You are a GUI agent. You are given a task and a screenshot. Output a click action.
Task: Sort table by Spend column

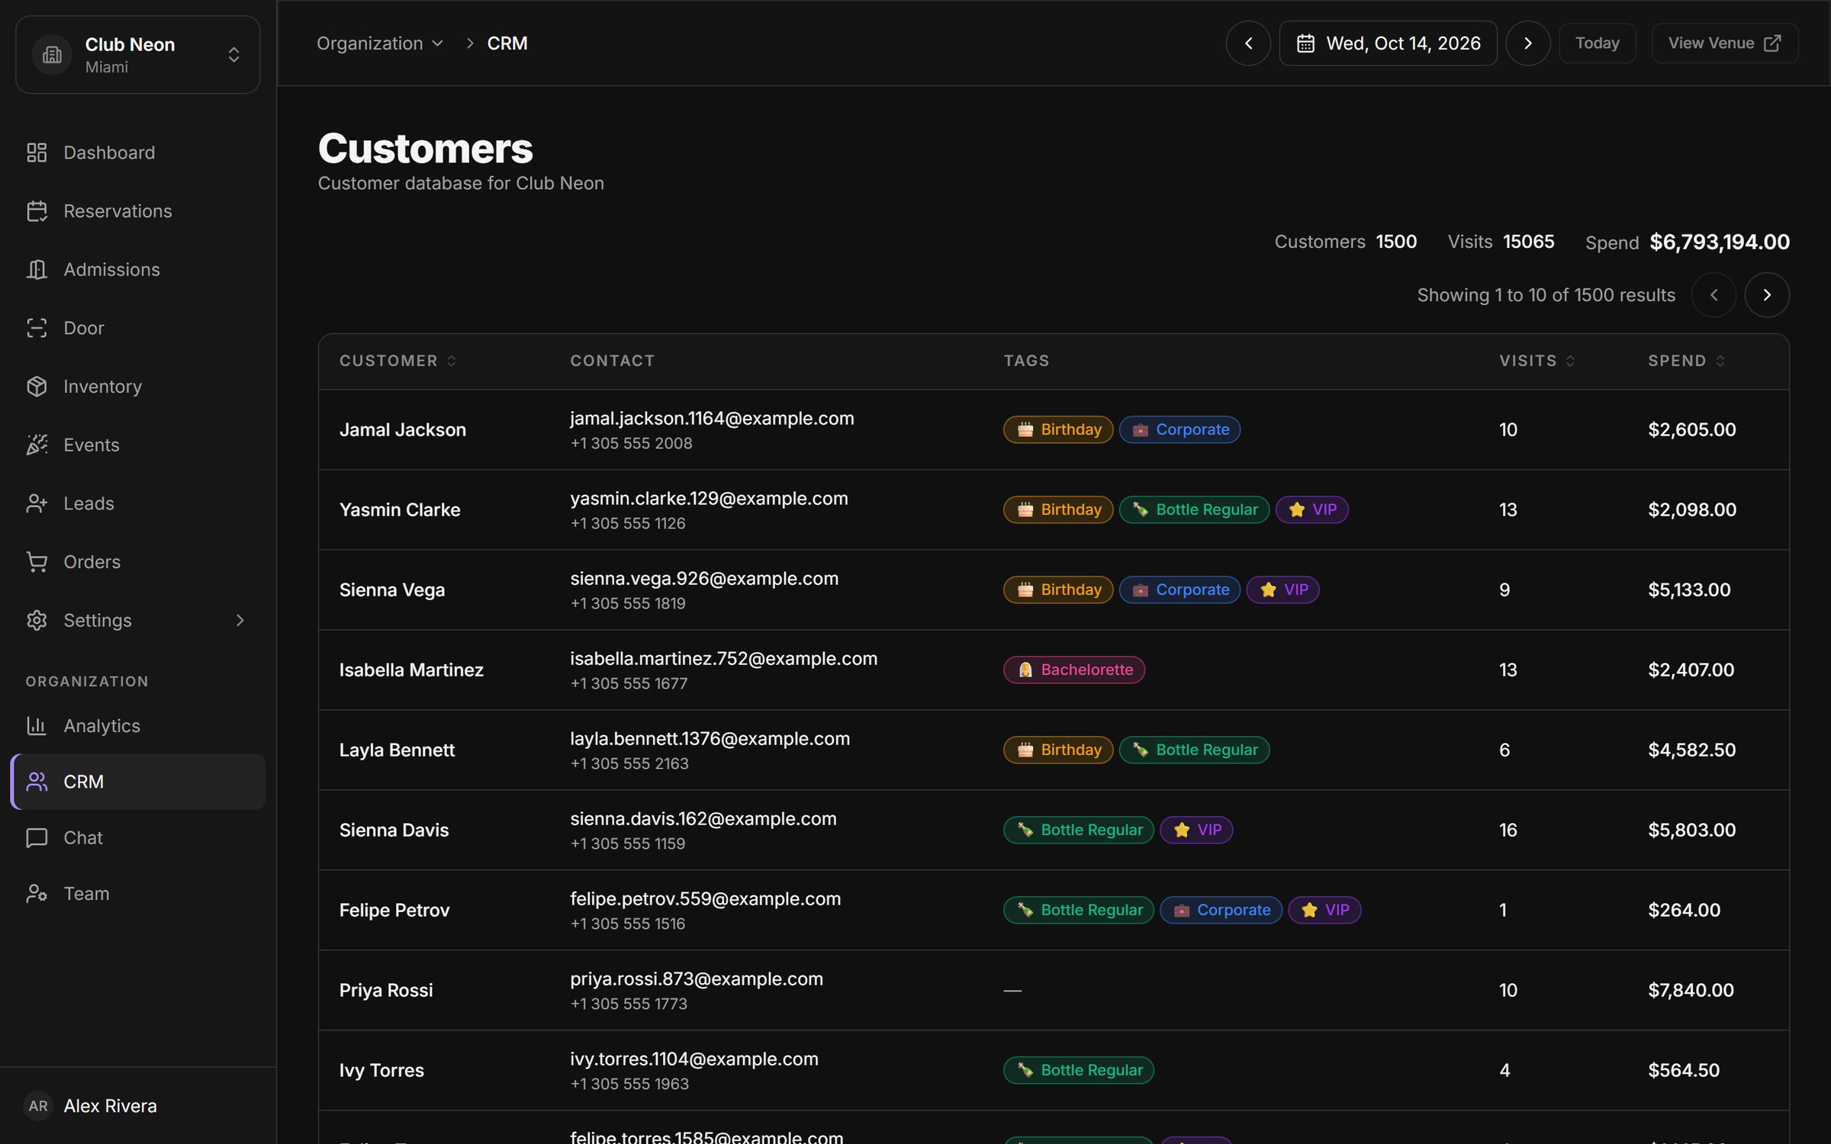[1686, 361]
